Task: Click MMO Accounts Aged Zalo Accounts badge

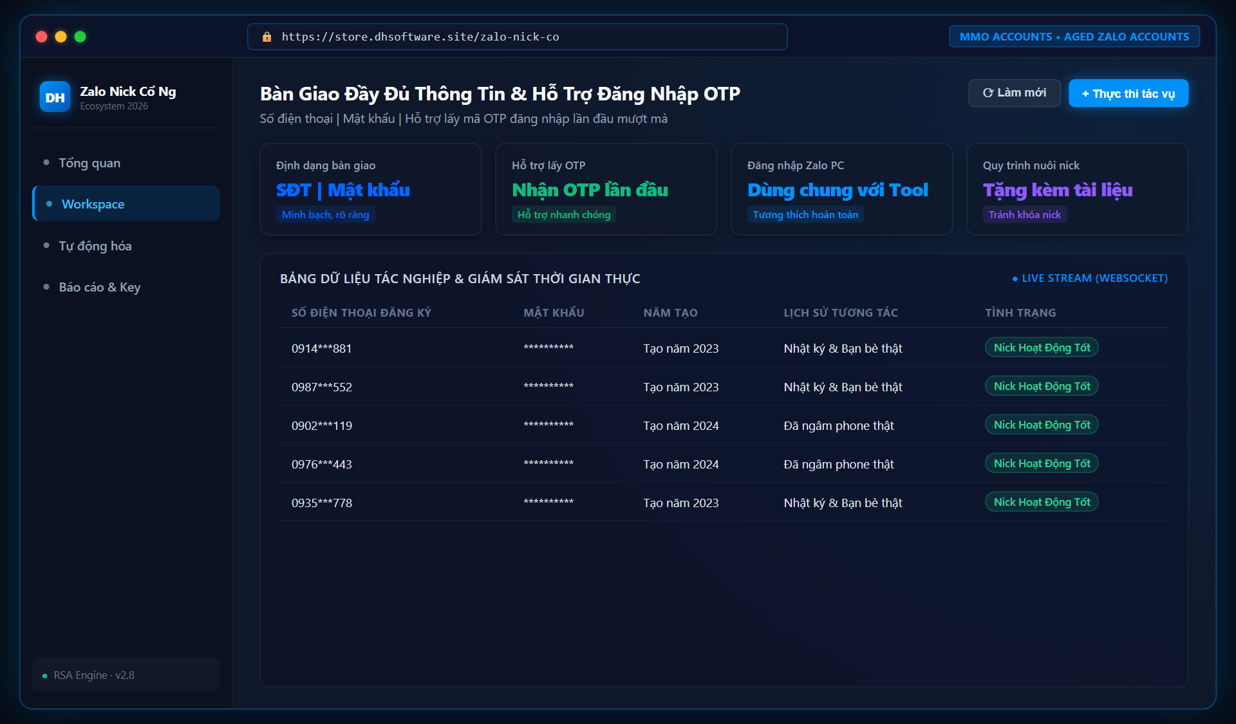Action: tap(1074, 37)
